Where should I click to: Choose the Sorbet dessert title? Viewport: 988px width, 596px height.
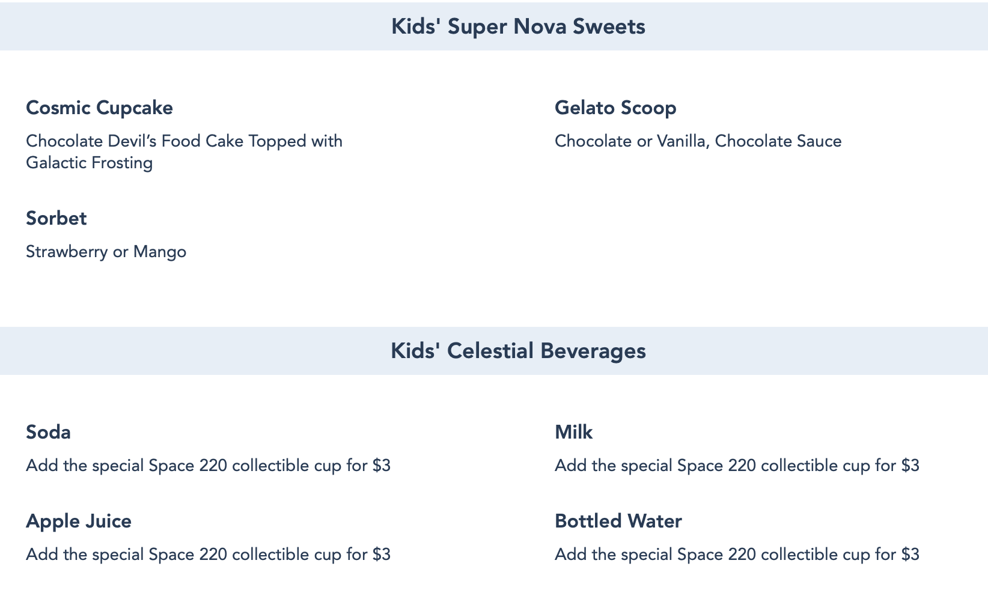(x=56, y=219)
